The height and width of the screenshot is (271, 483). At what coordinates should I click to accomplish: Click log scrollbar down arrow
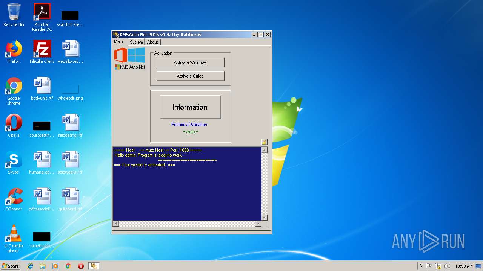point(265,218)
